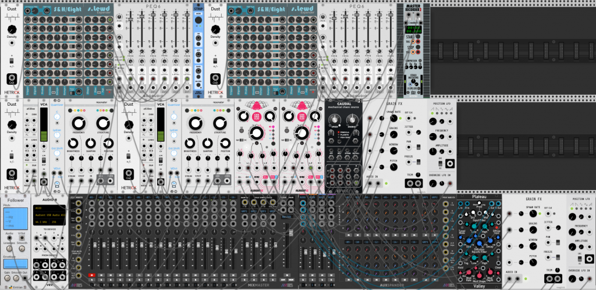Toggle the +/- switch on top-left Dust module
596x290 pixels.
(12, 60)
